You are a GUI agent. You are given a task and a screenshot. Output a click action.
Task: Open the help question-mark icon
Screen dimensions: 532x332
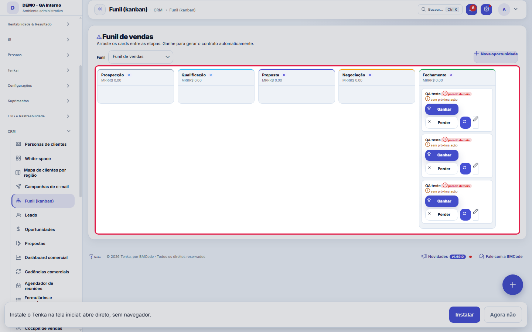coord(486,9)
